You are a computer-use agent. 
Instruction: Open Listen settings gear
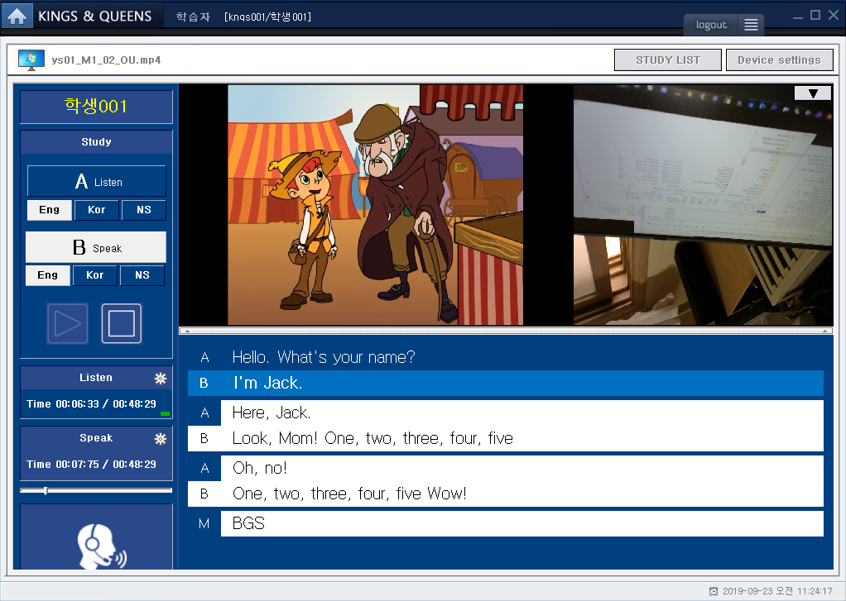161,379
